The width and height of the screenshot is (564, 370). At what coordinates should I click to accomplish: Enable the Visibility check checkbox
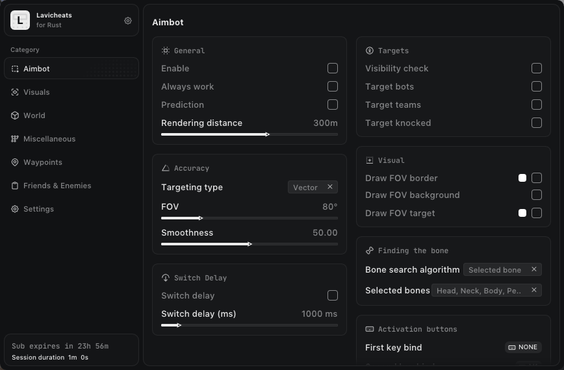click(537, 68)
